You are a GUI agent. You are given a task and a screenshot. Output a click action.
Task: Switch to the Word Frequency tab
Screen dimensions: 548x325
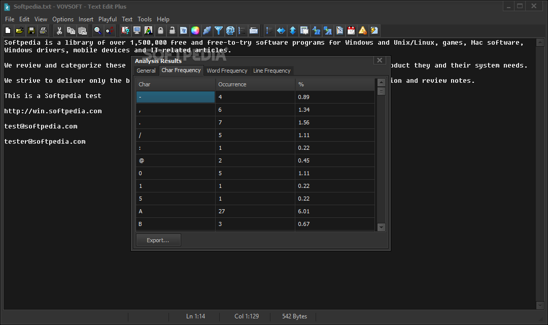pyautogui.click(x=227, y=71)
